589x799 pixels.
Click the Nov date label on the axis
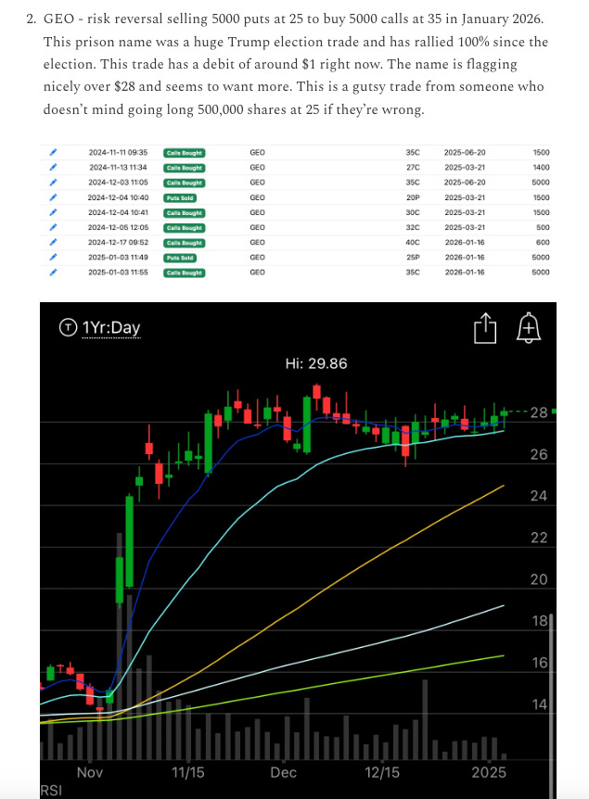pos(90,772)
